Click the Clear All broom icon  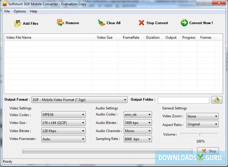(x=102, y=23)
